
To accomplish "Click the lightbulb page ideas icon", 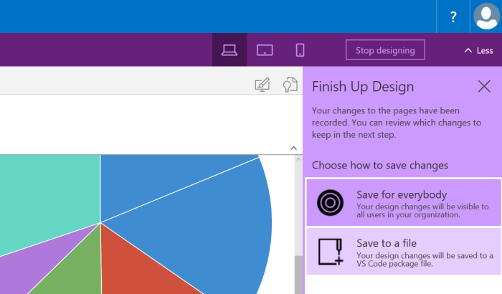I will [290, 85].
